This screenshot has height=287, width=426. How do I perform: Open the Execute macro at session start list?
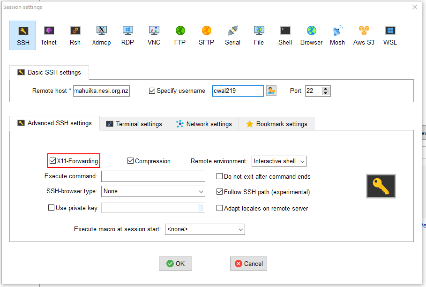(205, 229)
